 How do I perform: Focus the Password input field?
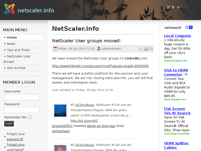pos(22,110)
